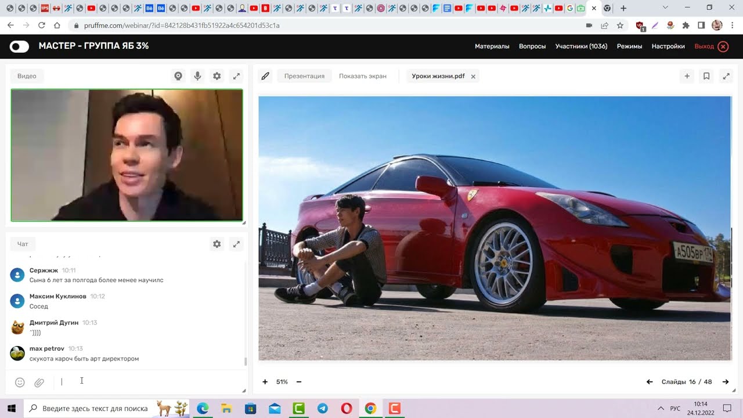Image resolution: width=743 pixels, height=418 pixels.
Task: Attach a file with the paperclip icon
Action: [39, 382]
